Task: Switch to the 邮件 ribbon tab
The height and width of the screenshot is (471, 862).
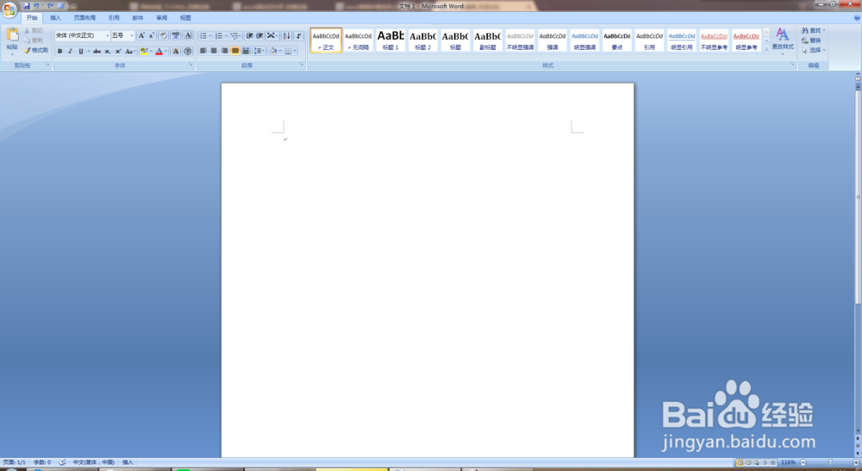Action: pos(137,18)
